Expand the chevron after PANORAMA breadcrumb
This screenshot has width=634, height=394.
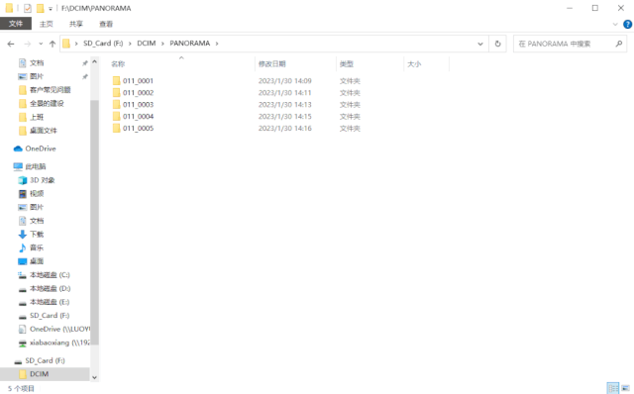217,44
